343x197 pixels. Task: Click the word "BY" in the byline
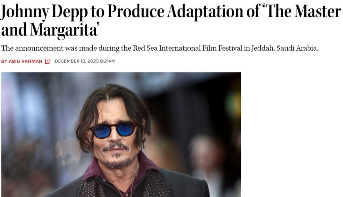pyautogui.click(x=4, y=61)
